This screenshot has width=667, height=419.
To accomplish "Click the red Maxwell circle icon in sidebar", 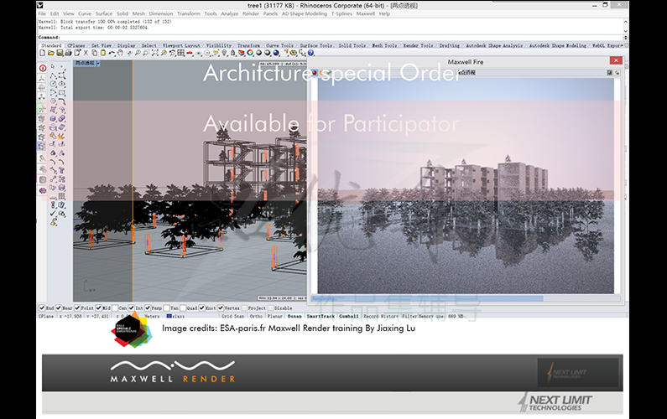I will tap(43, 68).
